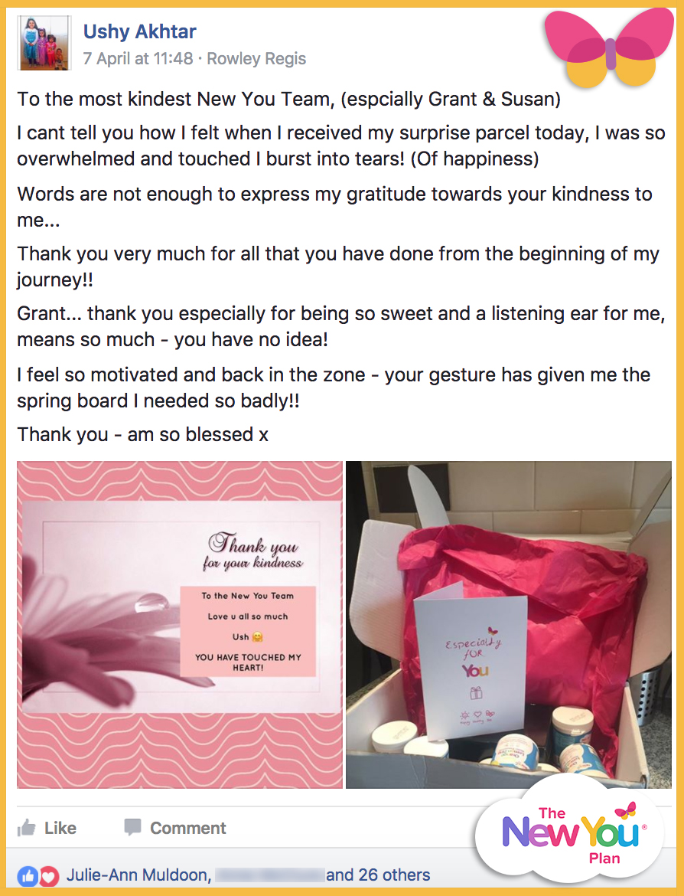The height and width of the screenshot is (896, 684).
Task: Click the pink butterfly logo
Action: pyautogui.click(x=610, y=47)
